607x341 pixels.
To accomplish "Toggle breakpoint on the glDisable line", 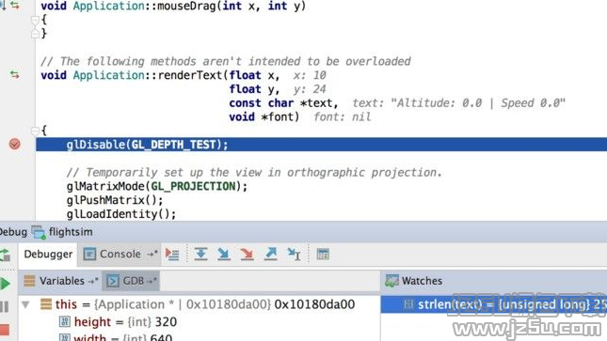I will tap(15, 145).
